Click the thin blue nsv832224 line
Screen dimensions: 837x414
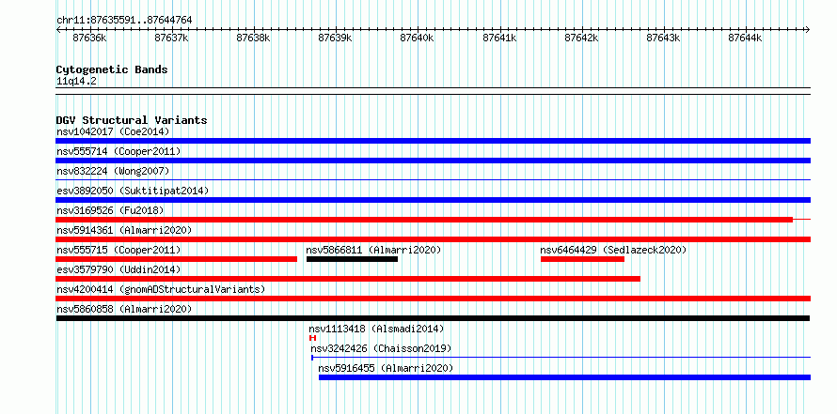[x=433, y=180]
